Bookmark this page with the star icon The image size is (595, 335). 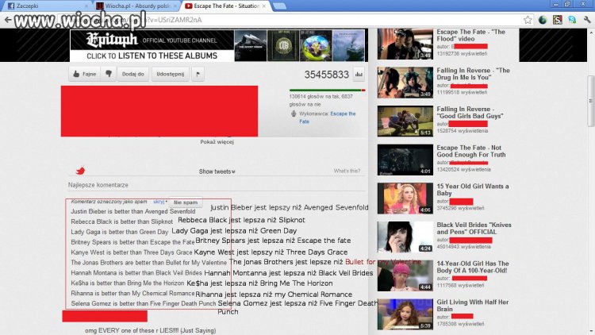tap(528, 20)
